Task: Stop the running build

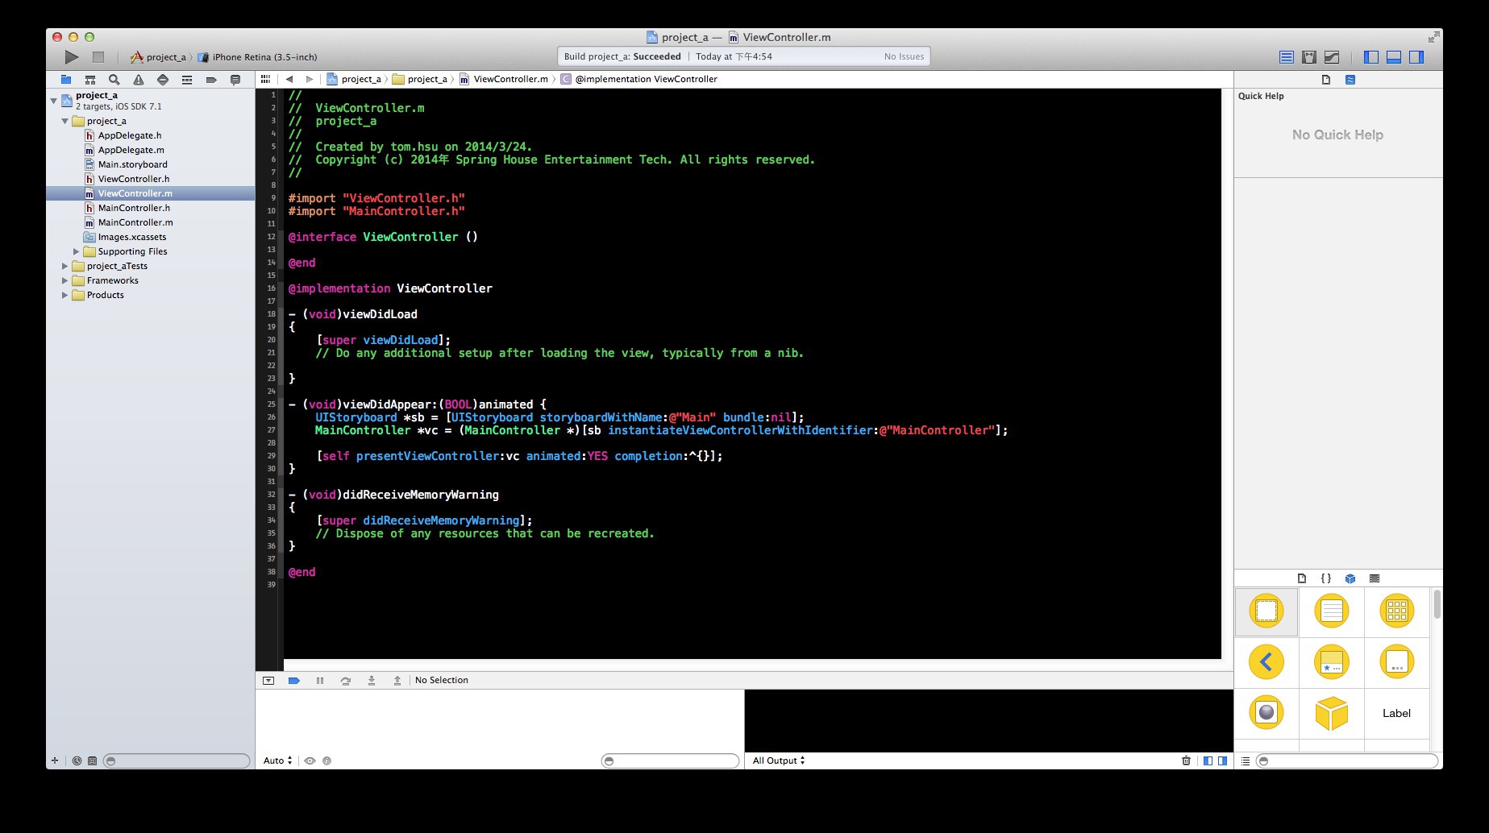Action: (x=98, y=57)
